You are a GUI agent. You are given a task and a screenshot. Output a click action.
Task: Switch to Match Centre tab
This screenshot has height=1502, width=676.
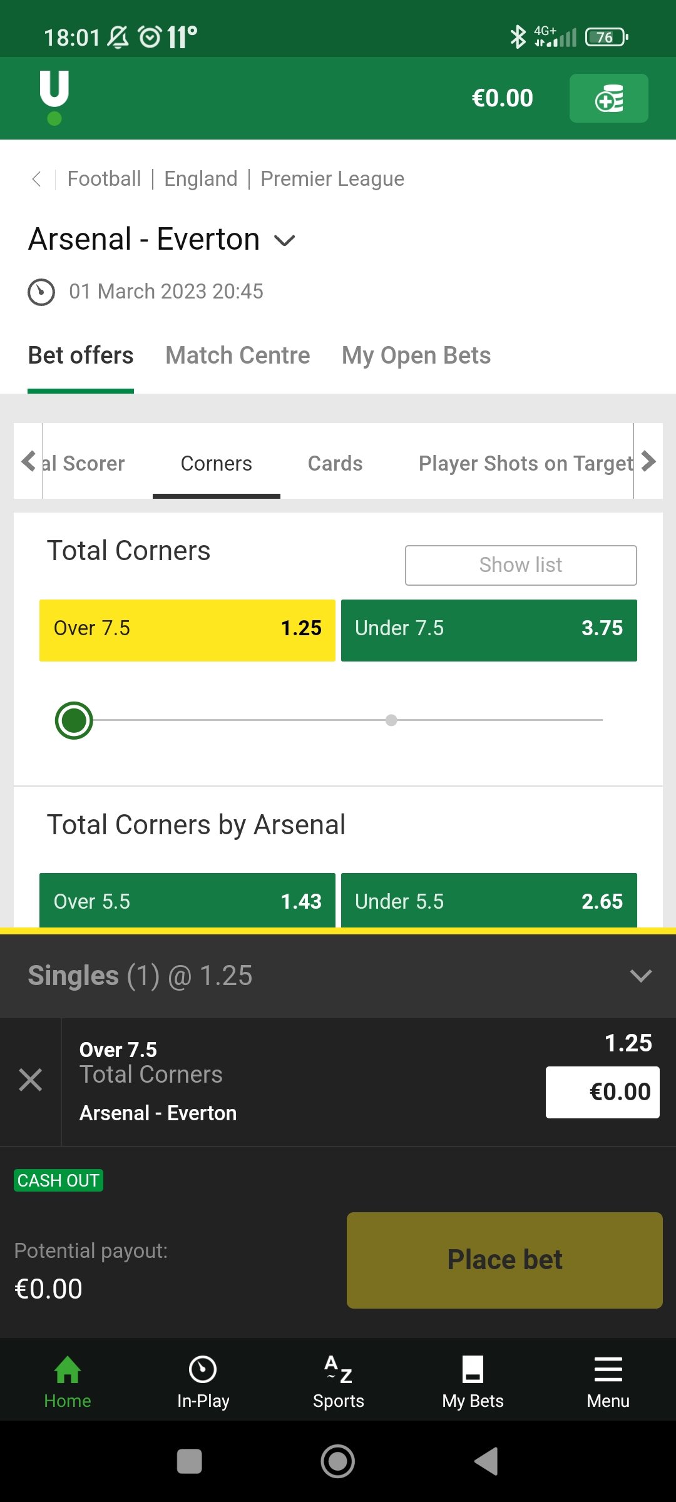coord(238,355)
